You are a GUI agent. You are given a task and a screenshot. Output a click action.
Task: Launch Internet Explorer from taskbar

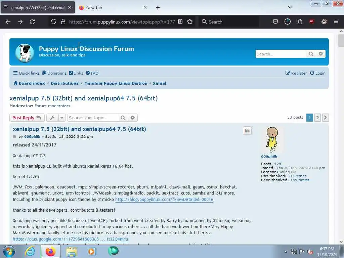[30, 251]
